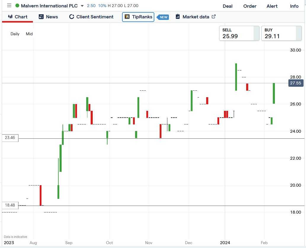
Task: Click the SELL 25.99 button
Action: coord(239,33)
